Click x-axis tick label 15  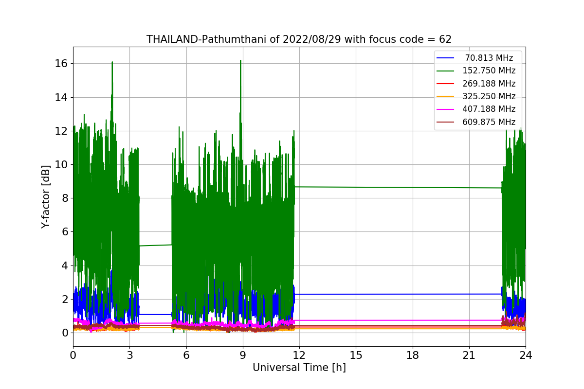coord(356,355)
